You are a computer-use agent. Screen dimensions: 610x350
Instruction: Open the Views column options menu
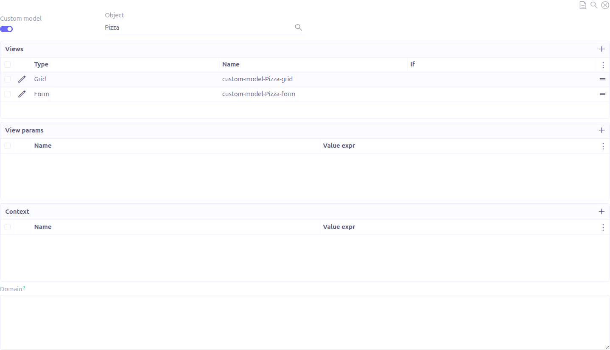click(603, 65)
